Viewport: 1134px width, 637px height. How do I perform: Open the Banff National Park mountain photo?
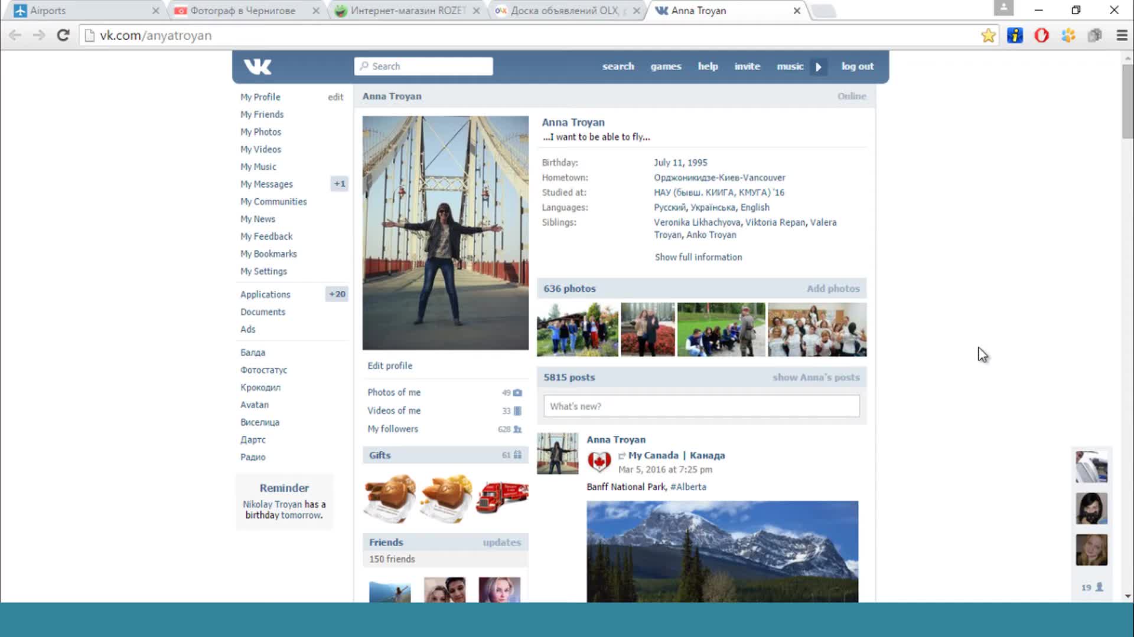(722, 552)
